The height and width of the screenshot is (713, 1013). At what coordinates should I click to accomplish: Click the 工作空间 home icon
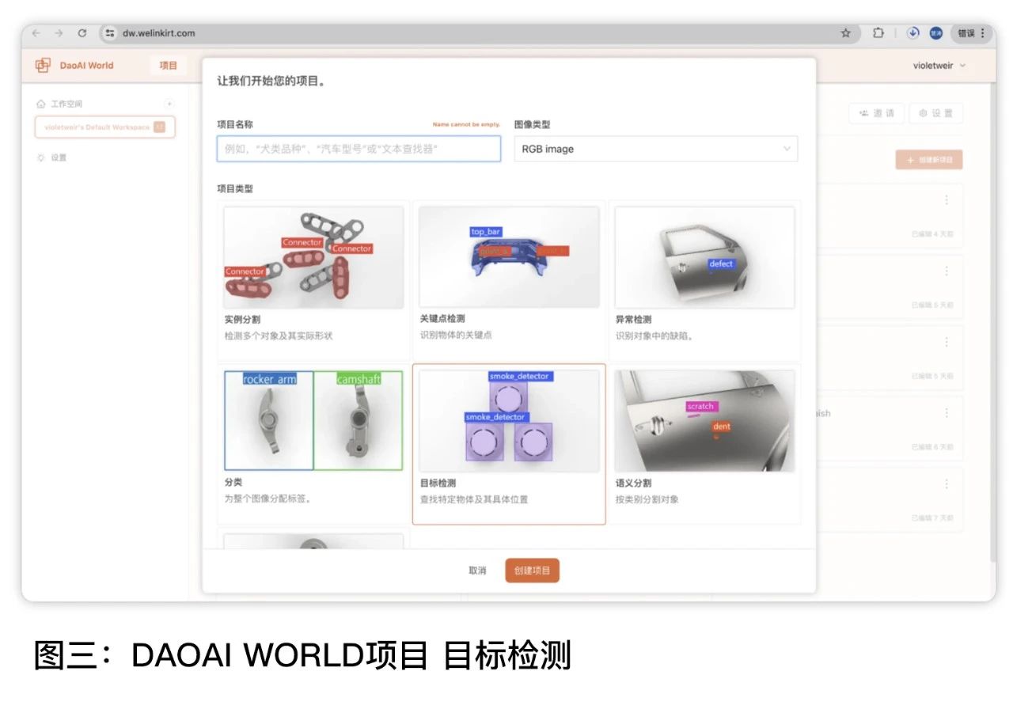[x=41, y=104]
